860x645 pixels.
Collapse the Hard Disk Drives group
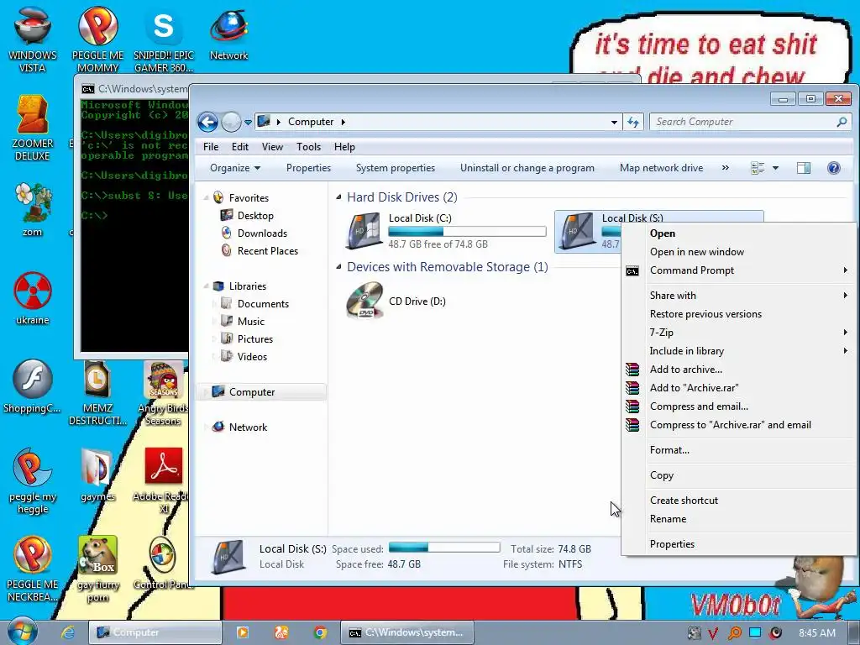coord(338,197)
